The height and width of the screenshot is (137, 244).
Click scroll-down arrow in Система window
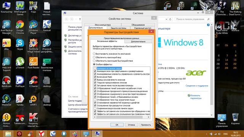click(x=212, y=115)
